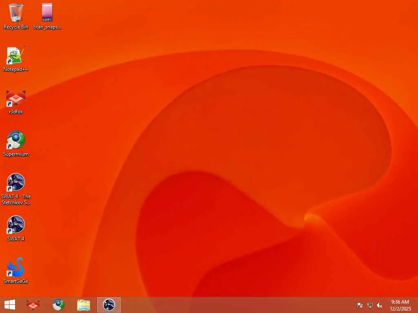Open the Windows Start button
Image resolution: width=418 pixels, height=313 pixels.
pos(10,305)
